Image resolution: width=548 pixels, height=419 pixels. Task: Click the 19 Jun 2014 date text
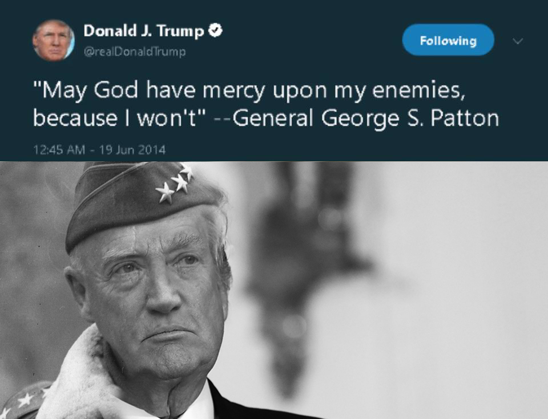132,150
